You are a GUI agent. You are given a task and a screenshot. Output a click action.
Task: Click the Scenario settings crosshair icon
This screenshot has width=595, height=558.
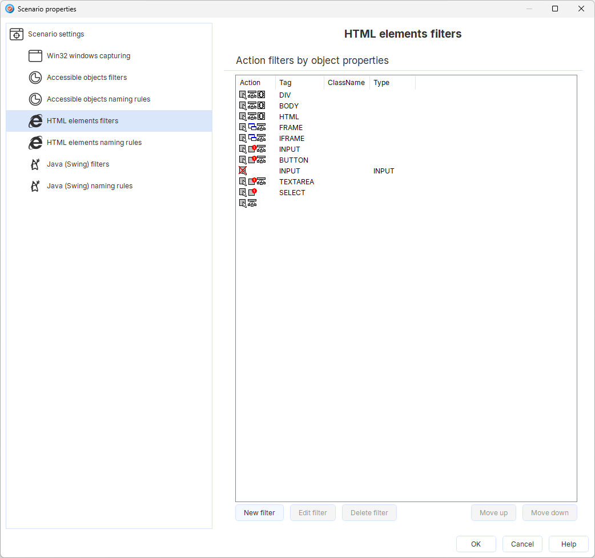pyautogui.click(x=17, y=34)
